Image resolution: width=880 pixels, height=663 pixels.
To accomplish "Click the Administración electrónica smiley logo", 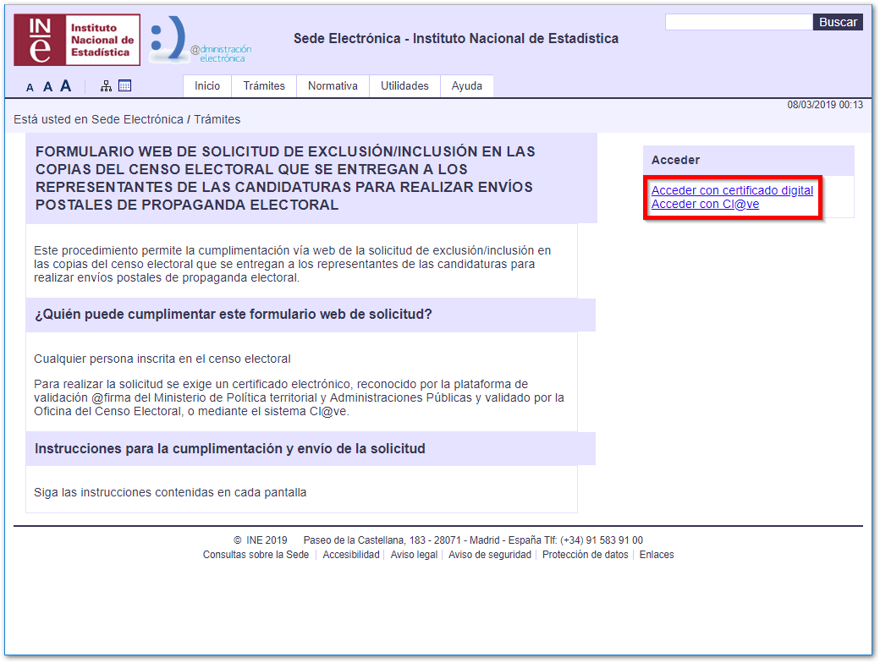I will tap(201, 41).
